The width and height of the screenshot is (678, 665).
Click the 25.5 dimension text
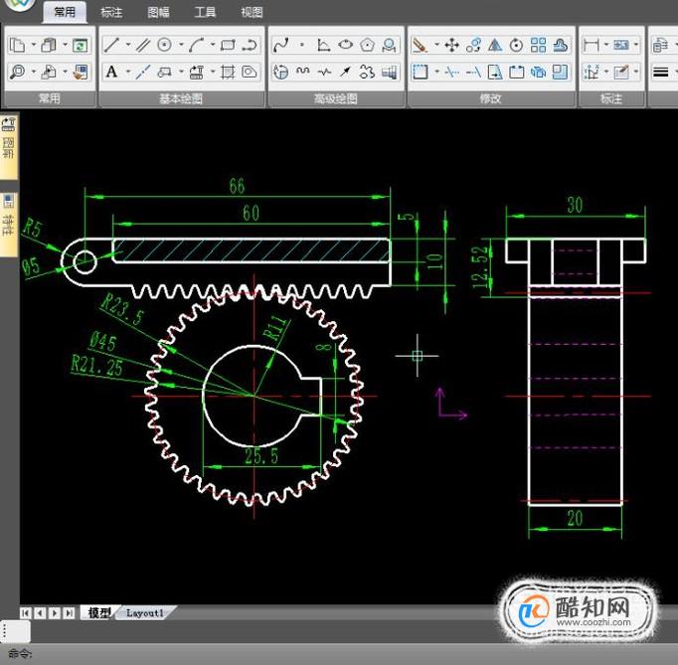click(x=261, y=455)
